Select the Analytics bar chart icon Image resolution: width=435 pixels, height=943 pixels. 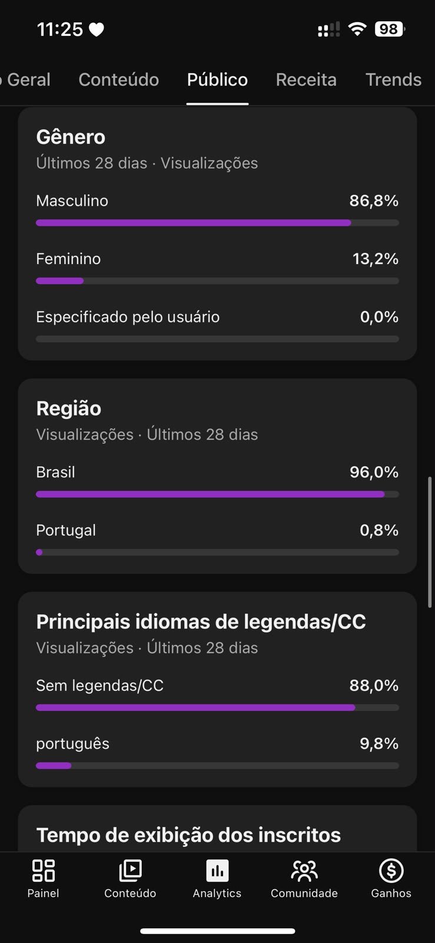(217, 871)
